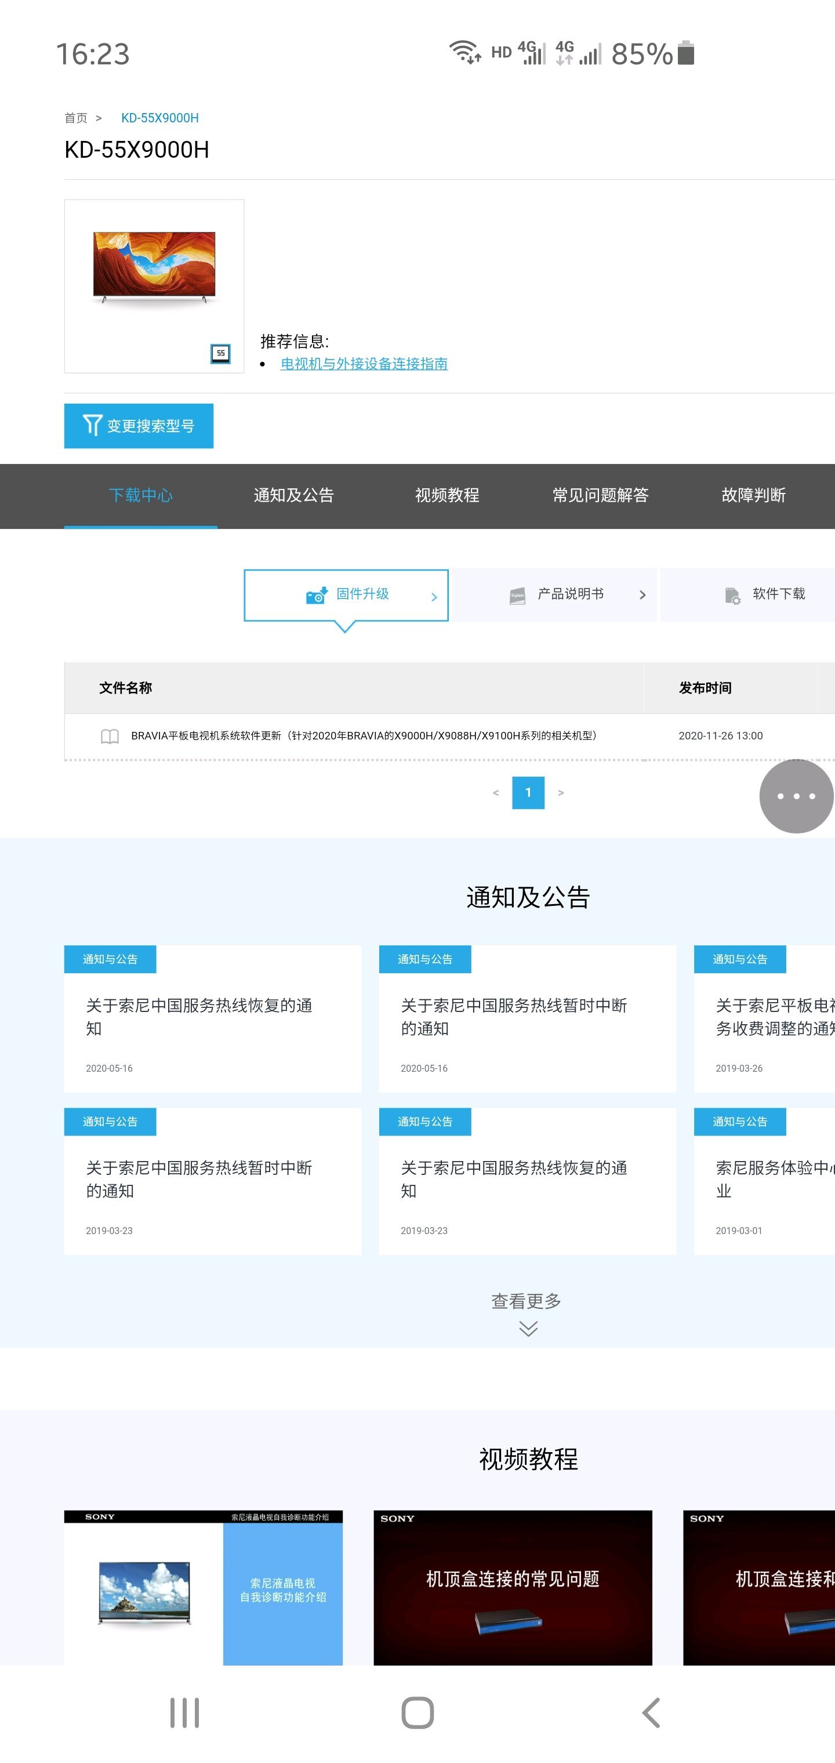Tap the Android home button
Image resolution: width=835 pixels, height=1763 pixels.
click(x=418, y=1713)
